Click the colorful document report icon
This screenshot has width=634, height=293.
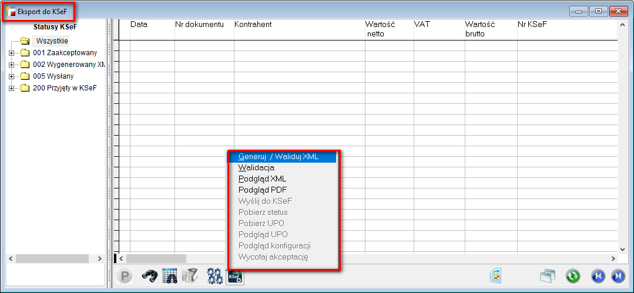pyautogui.click(x=495, y=275)
